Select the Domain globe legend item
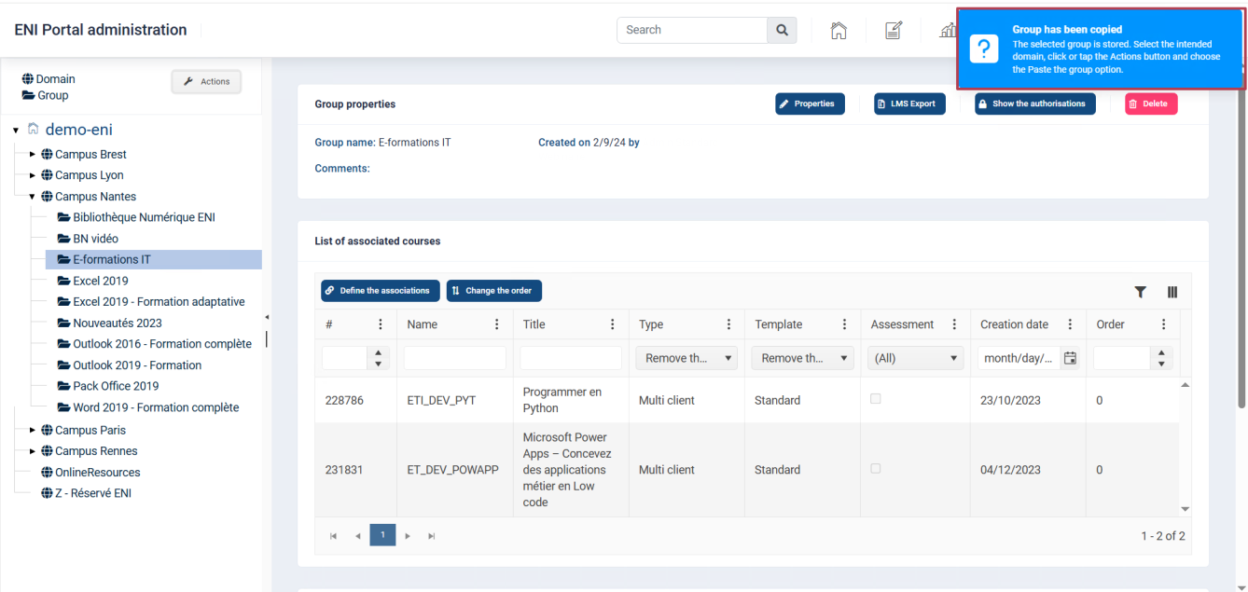This screenshot has width=1248, height=592. coord(49,79)
